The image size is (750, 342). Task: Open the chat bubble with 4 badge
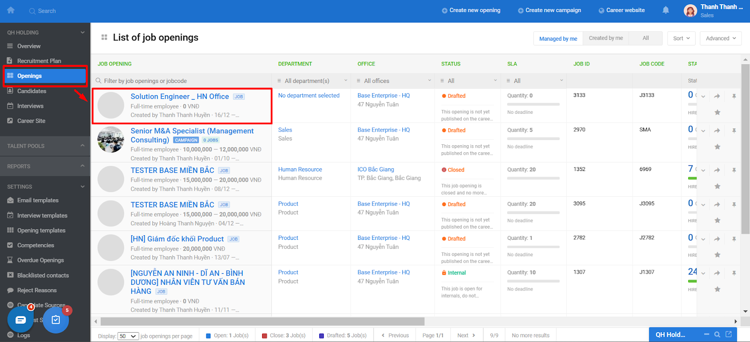[21, 320]
